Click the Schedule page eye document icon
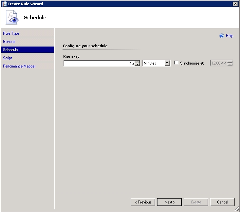This screenshot has width=240, height=212. click(x=12, y=17)
